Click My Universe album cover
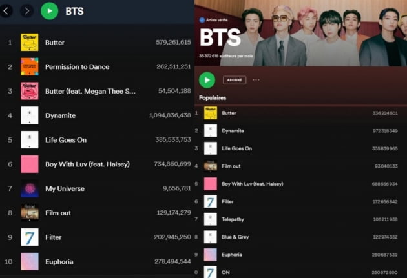Viewport: 407px width, 278px height. [x=30, y=188]
